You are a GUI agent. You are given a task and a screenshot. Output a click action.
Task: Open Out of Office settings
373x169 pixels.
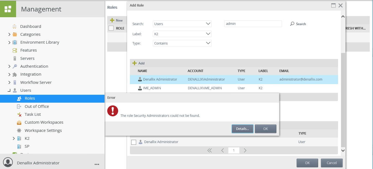point(37,106)
